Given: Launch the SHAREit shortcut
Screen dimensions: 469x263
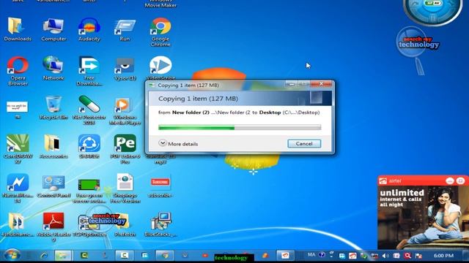Looking at the screenshot, I should [x=89, y=146].
